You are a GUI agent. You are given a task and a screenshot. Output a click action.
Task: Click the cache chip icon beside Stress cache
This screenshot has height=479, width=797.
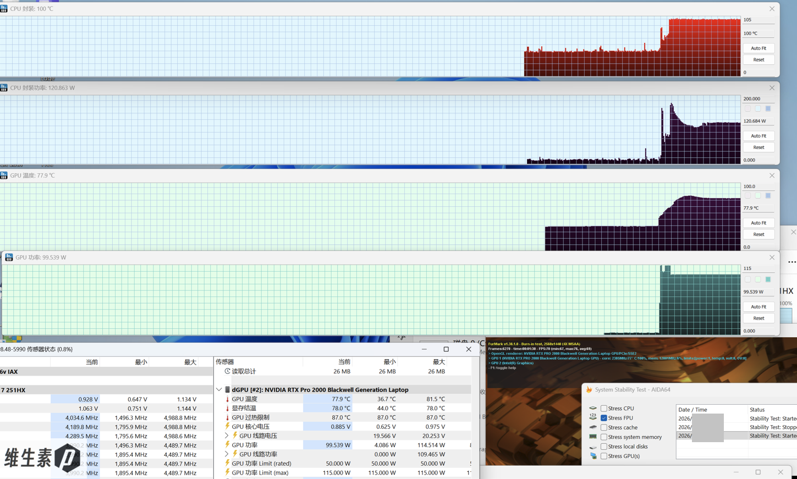pyautogui.click(x=593, y=427)
